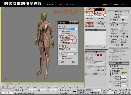Click the UVW 展开 modifier button
Viewport: 131px width, 95px height.
pyautogui.click(x=100, y=19)
